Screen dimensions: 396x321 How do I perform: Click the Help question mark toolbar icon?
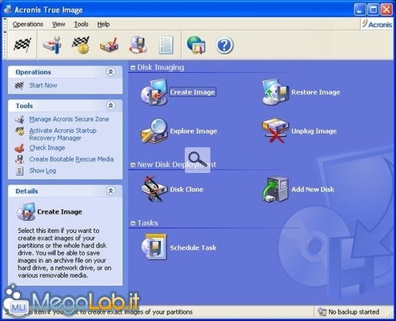coord(224,46)
